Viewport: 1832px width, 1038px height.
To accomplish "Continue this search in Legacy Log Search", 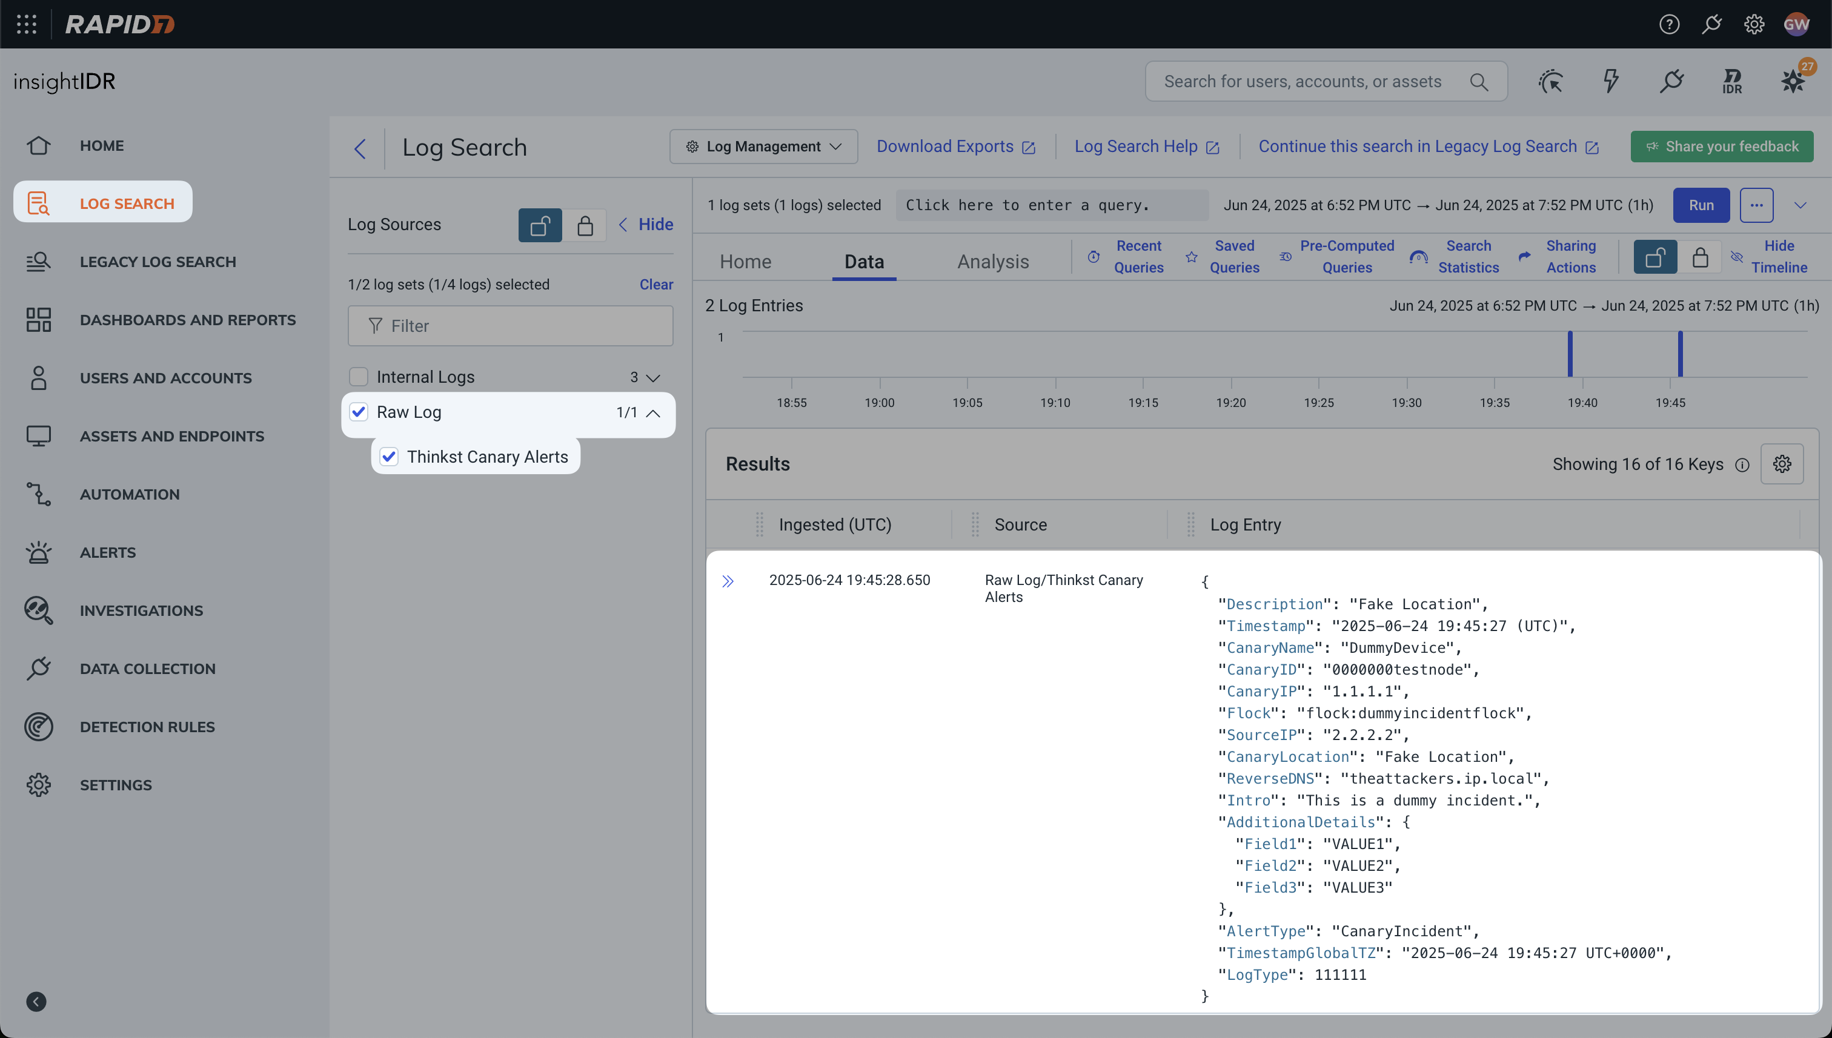I will tap(1429, 147).
